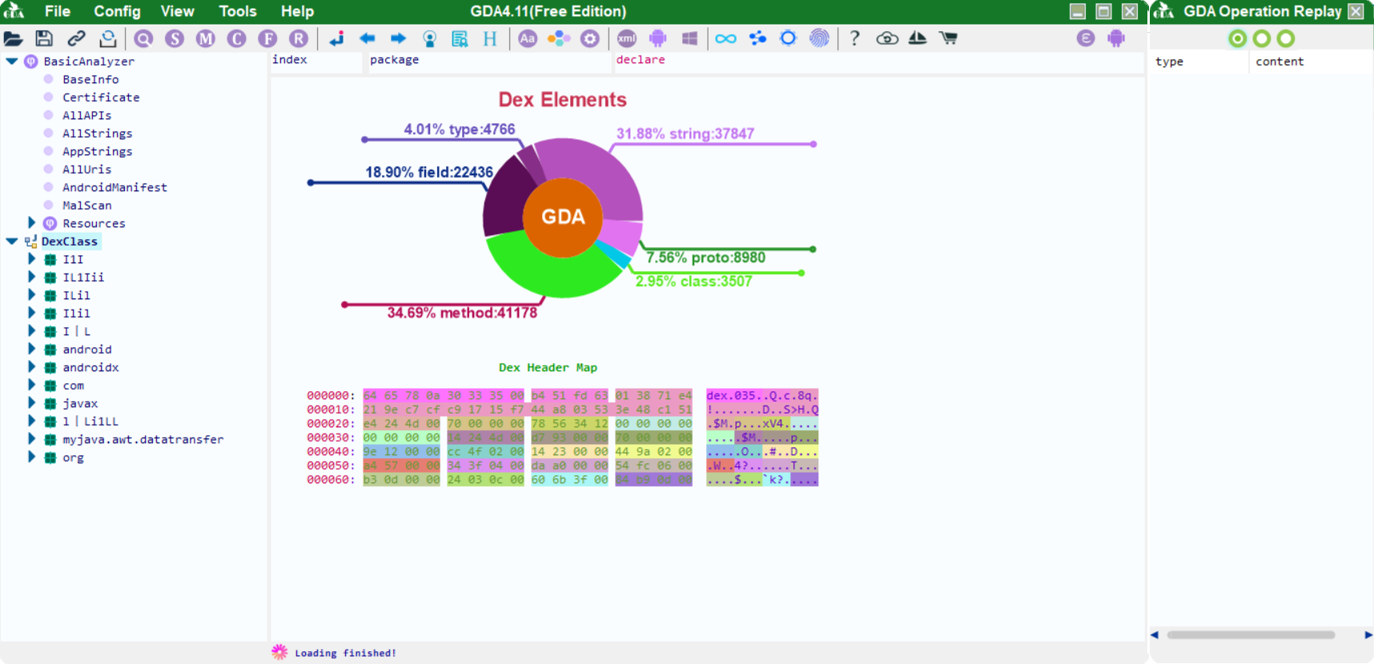
Task: Click the purple S strings icon
Action: [x=175, y=38]
